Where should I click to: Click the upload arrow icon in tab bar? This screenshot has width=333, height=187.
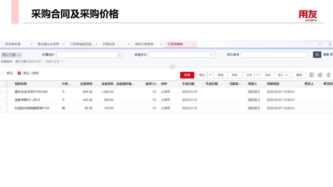tap(330, 44)
